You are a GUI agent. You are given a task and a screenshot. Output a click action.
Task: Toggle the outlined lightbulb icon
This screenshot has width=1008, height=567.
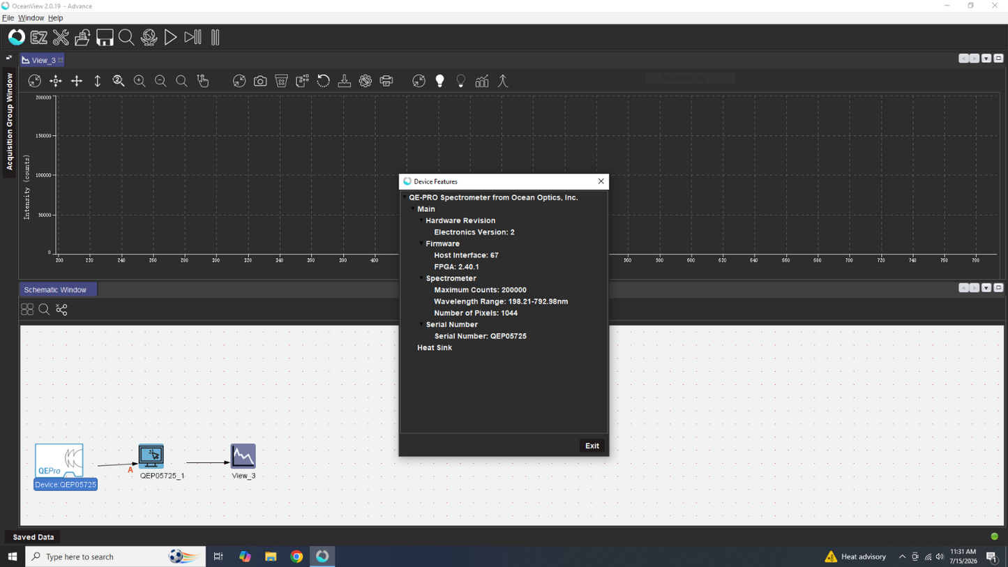click(460, 82)
